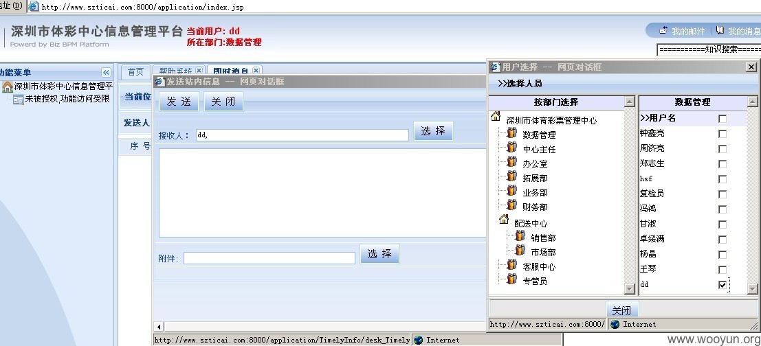Click 关闭 button in 用户选择 dialog
This screenshot has height=346, width=761.
[x=621, y=310]
